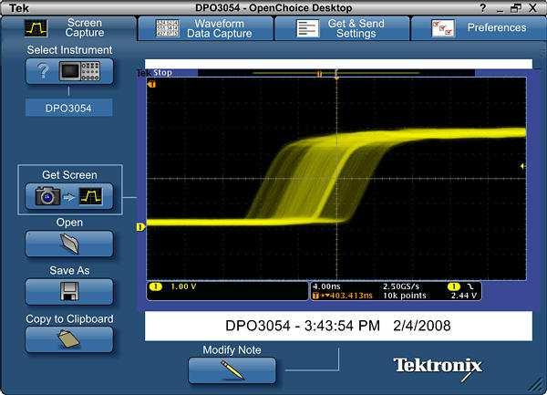
Task: Click the 4.00ns timebase readout
Action: (326, 286)
